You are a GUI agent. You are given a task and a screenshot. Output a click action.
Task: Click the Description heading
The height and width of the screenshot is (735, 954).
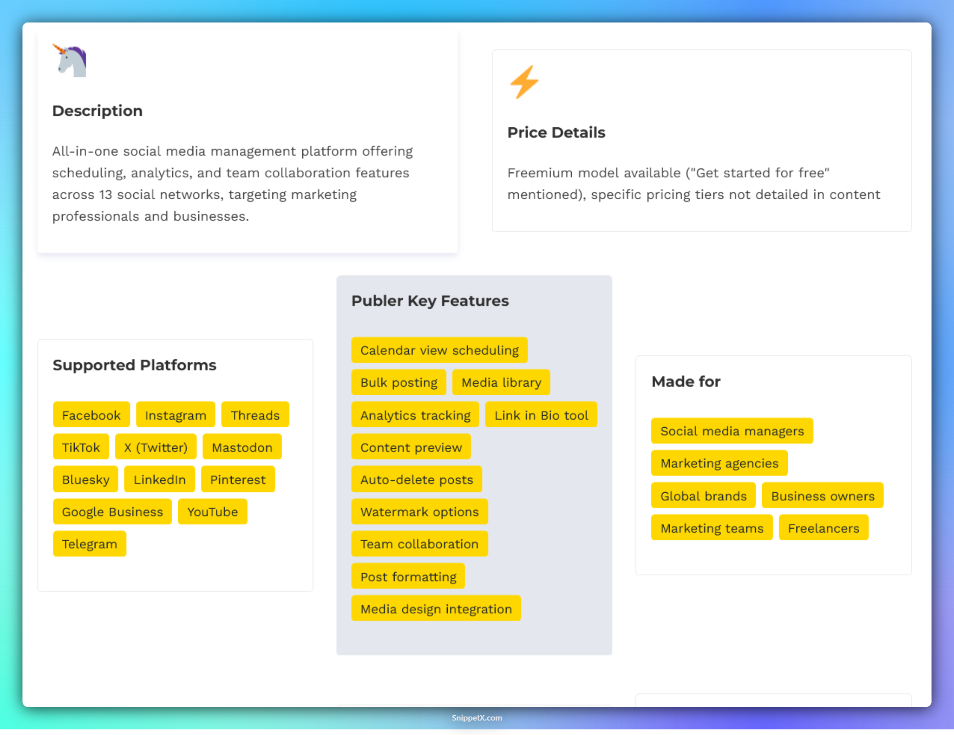98,111
